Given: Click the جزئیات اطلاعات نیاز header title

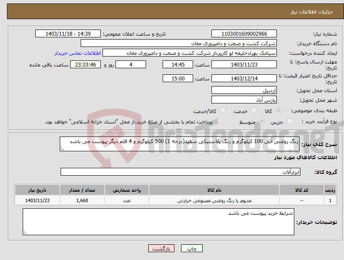Looking at the screenshot, I should 312,12.
